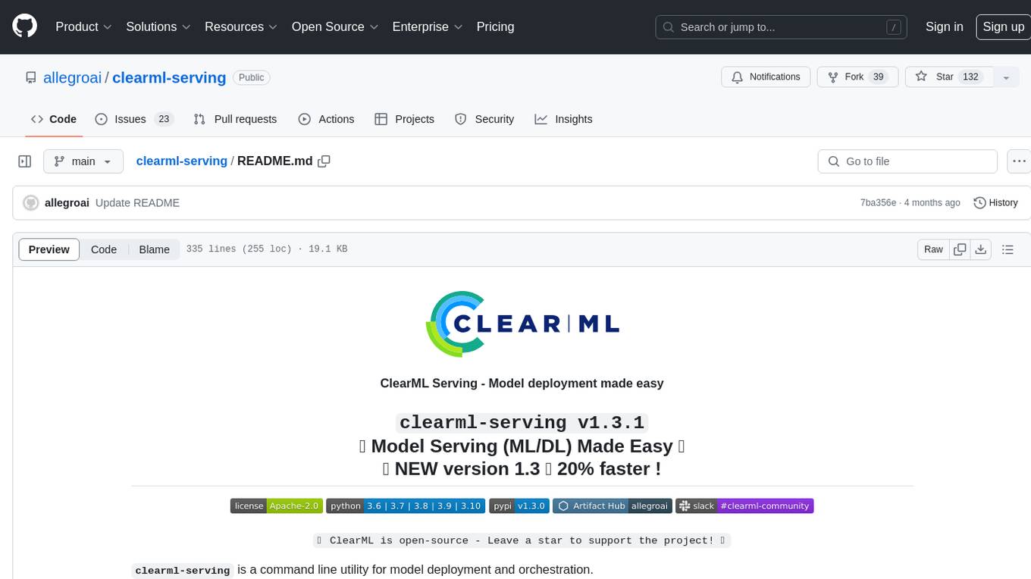Screen dimensions: 1031x579
Task: Open the clearml-serving repository link
Action: coord(169,77)
